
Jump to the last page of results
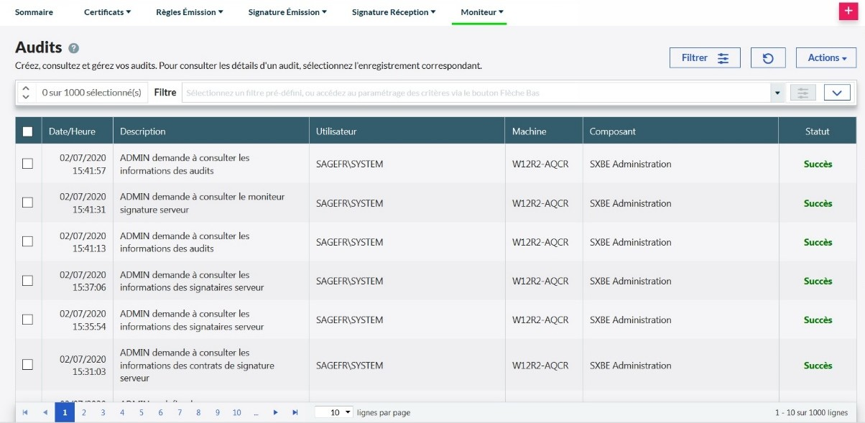(x=295, y=413)
